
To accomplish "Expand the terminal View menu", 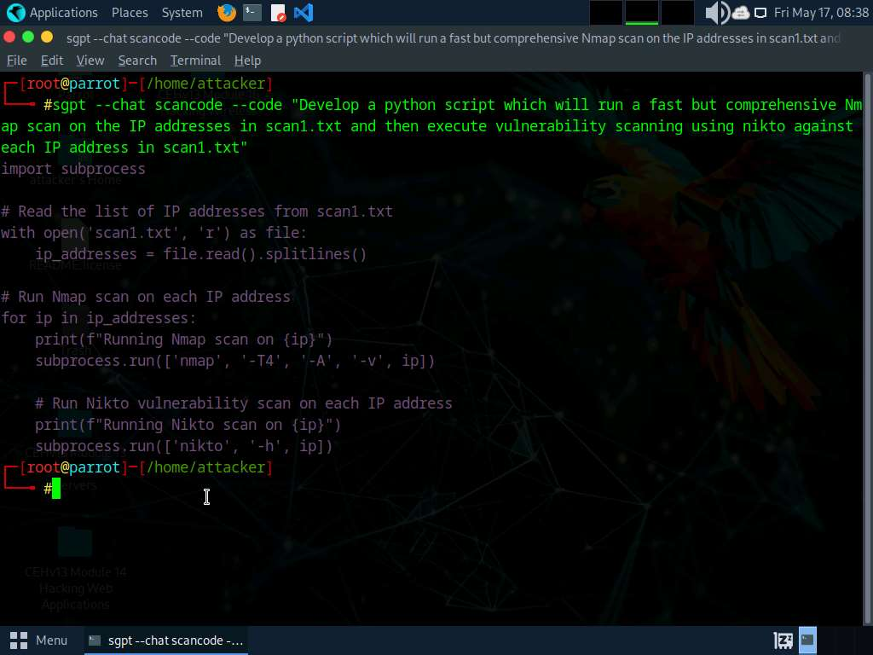I will [90, 61].
